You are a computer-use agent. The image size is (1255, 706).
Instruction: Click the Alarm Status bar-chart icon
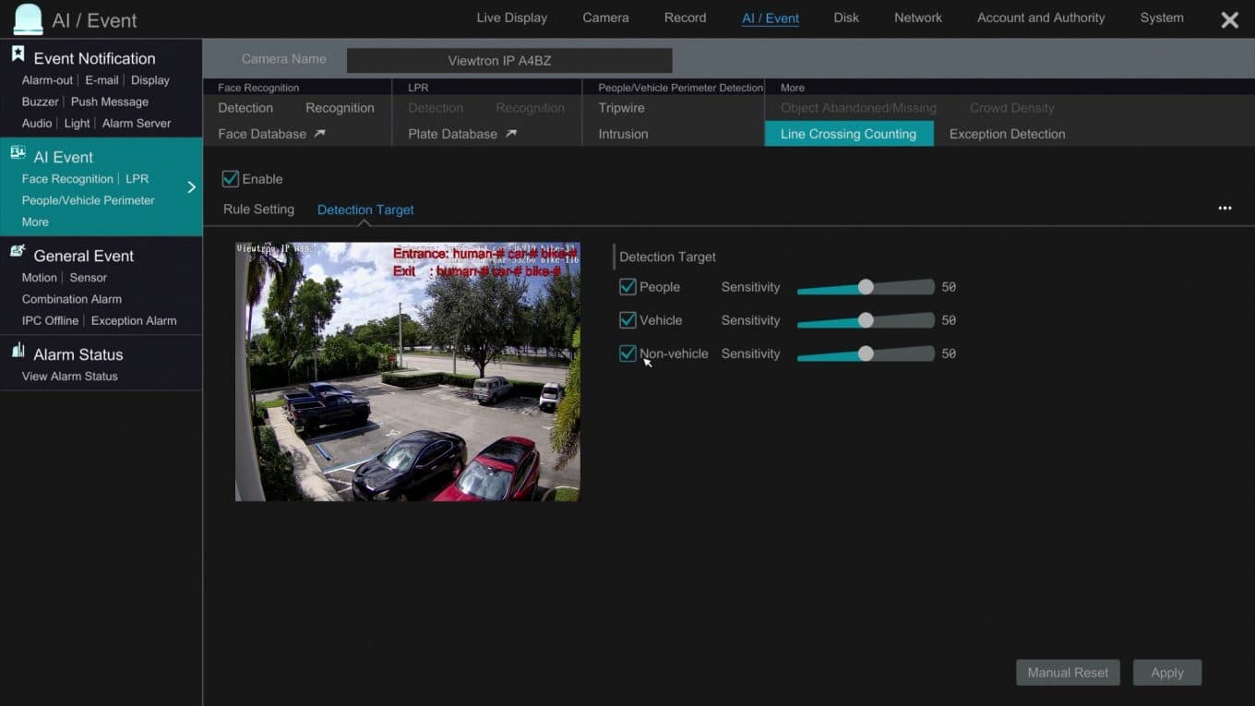tap(19, 351)
